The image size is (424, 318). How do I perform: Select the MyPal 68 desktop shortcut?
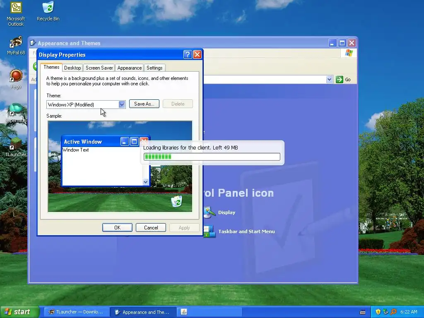tap(16, 46)
